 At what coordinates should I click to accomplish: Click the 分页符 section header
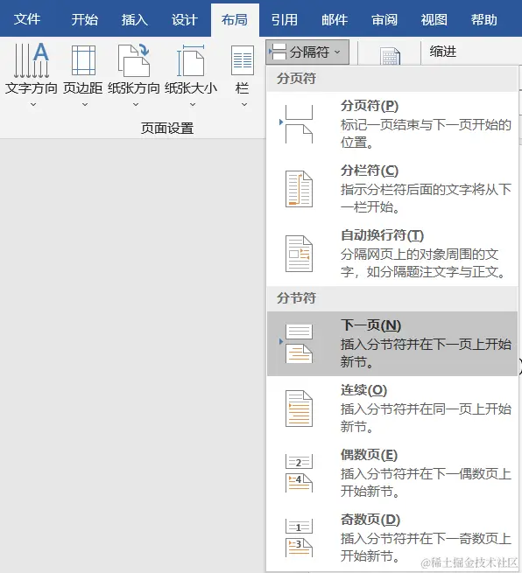tap(296, 79)
